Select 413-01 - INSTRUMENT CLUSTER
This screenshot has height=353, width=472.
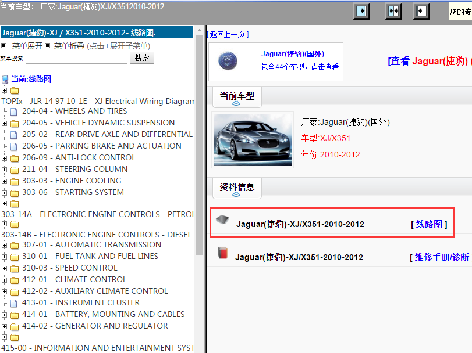(81, 302)
